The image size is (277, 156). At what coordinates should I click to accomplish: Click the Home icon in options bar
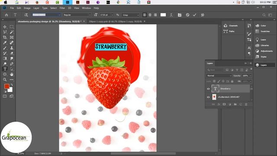pyautogui.click(x=6, y=15)
